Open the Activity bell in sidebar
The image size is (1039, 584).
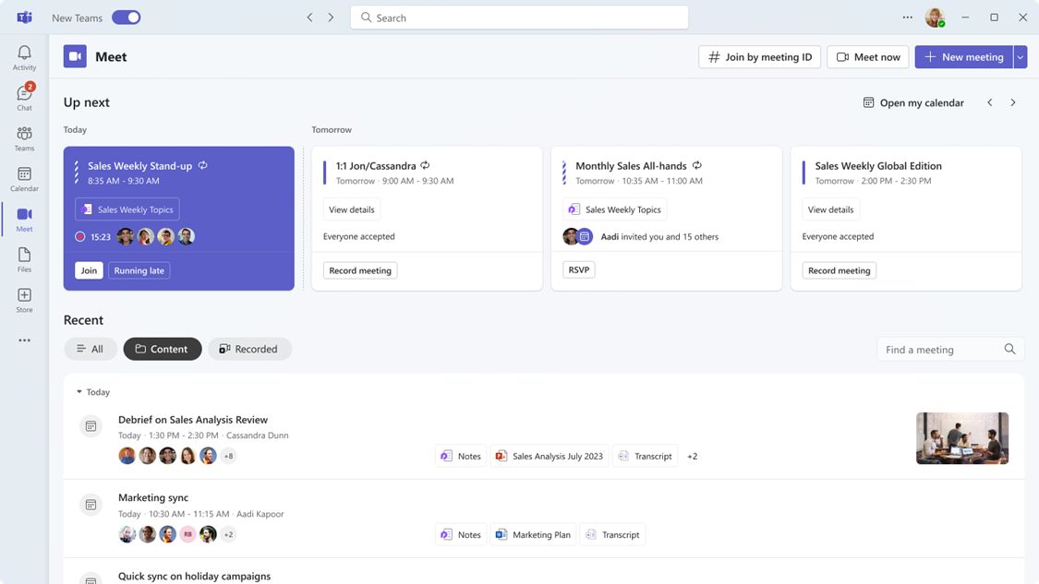tap(24, 57)
